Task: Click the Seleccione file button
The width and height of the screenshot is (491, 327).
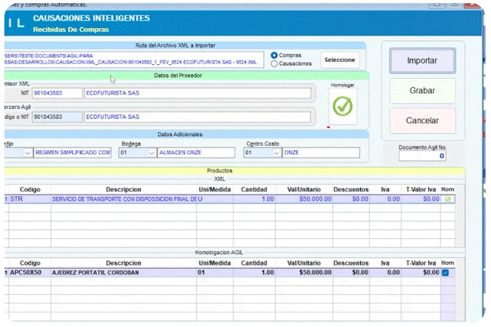Action: pos(339,60)
